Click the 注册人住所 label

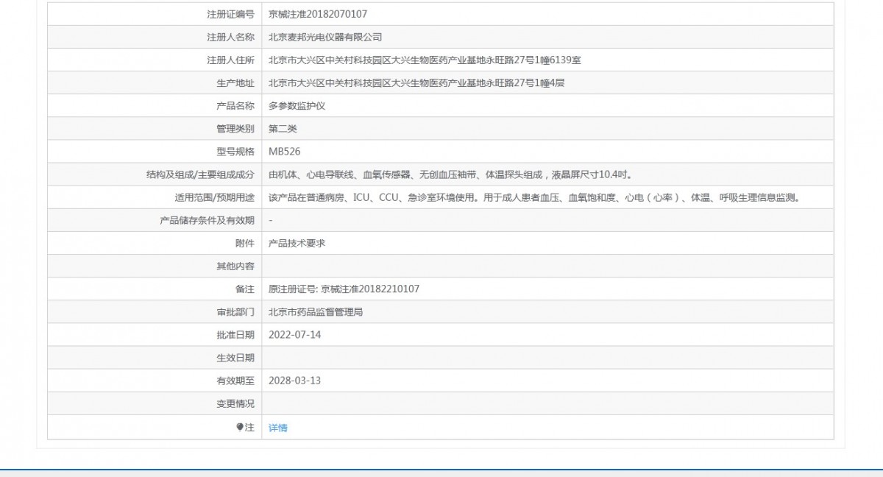point(230,60)
